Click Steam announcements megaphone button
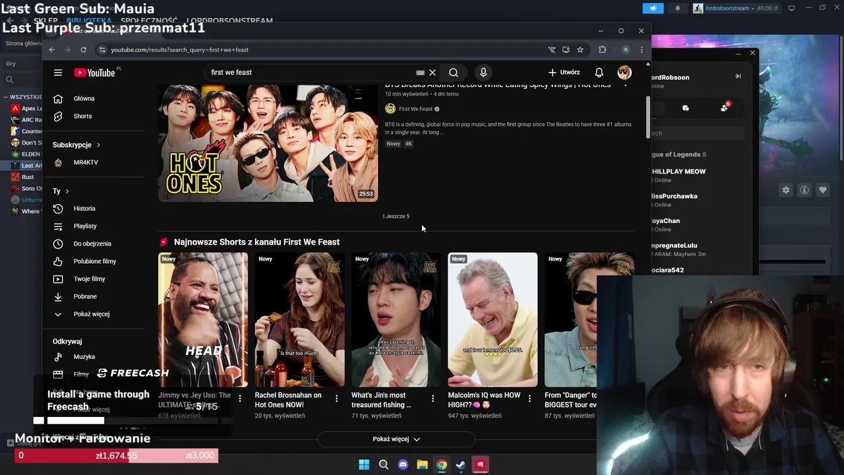The height and width of the screenshot is (475, 844). pyautogui.click(x=653, y=8)
